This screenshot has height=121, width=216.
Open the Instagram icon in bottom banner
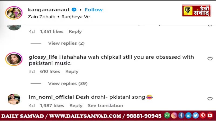174,116
